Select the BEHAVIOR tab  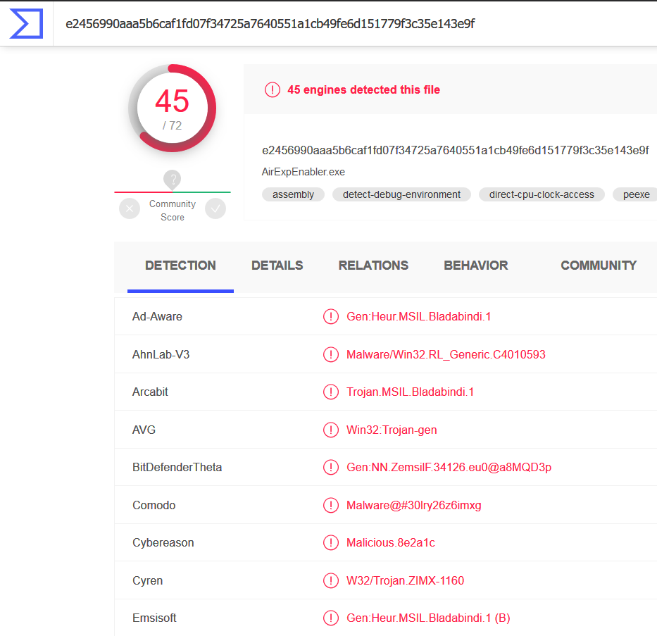476,266
